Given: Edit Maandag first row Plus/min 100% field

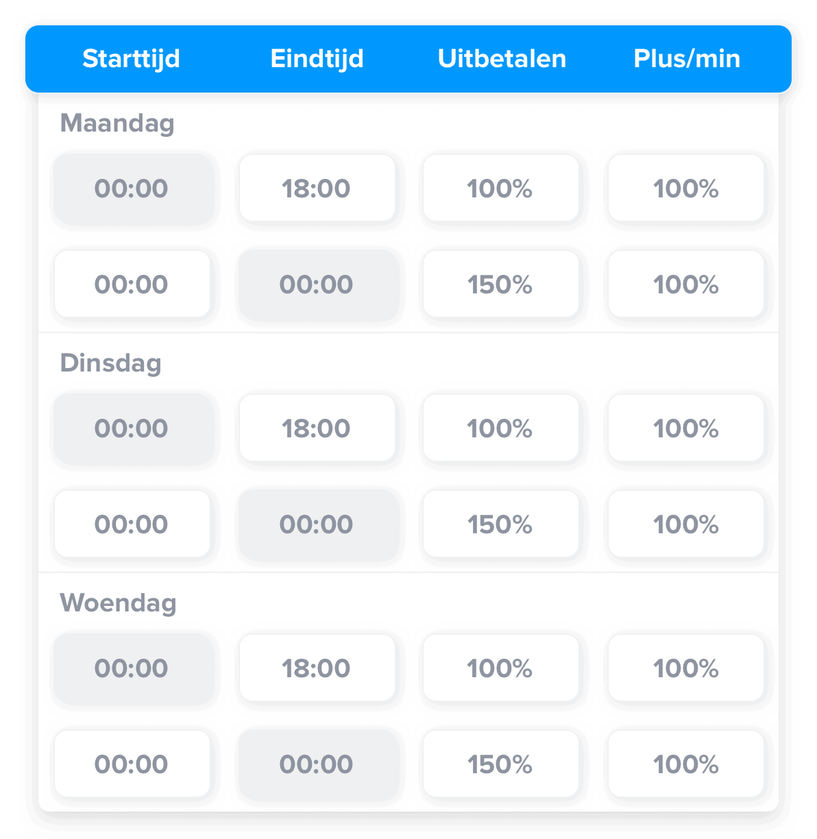Looking at the screenshot, I should click(x=686, y=189).
